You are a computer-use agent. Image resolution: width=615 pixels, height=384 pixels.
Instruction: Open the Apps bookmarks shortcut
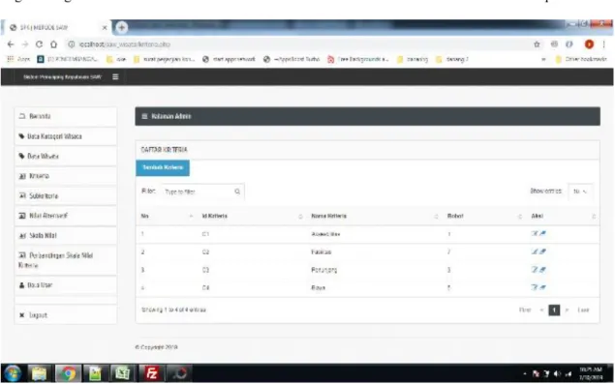(x=18, y=59)
